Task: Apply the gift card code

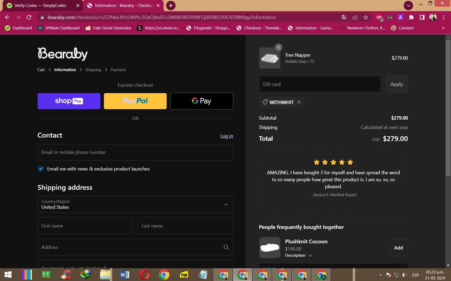Action: [397, 84]
